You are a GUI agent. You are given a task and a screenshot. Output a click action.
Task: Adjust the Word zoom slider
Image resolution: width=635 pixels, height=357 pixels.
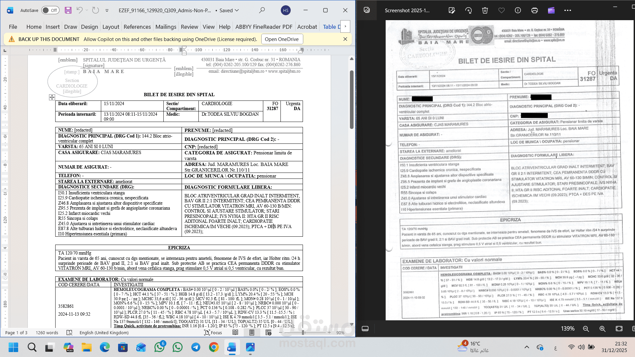tap(303, 333)
